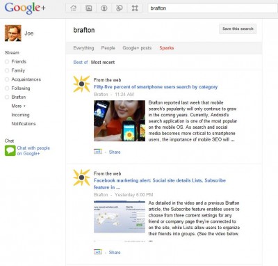
Task: Select the Friends circle in Stream
Action: coord(15,61)
